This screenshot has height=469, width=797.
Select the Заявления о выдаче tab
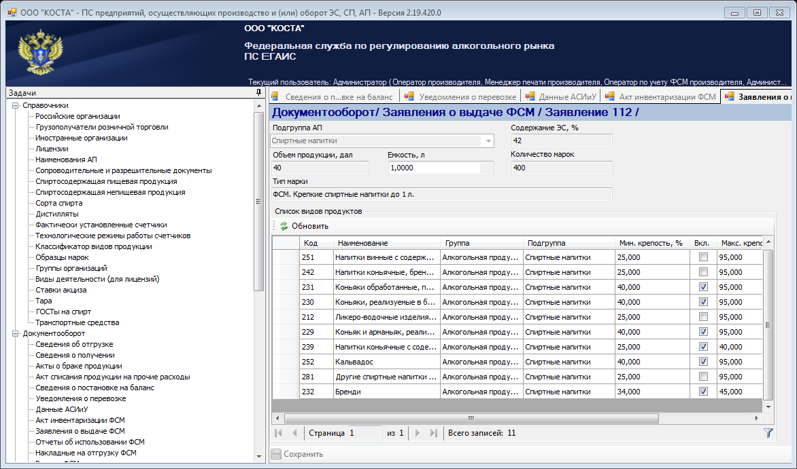[x=756, y=96]
